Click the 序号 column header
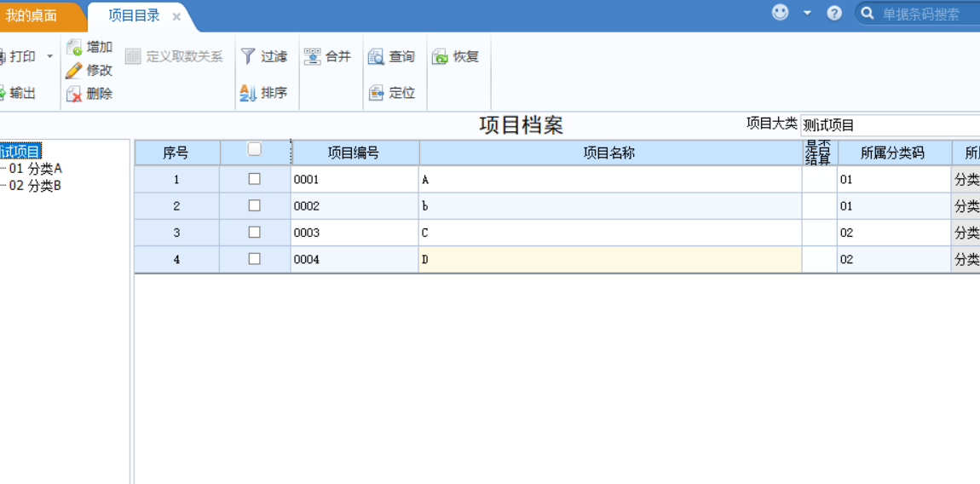The width and height of the screenshot is (980, 484). pos(177,153)
